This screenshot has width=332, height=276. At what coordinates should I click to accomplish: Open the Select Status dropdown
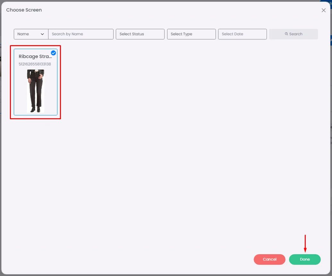(140, 34)
